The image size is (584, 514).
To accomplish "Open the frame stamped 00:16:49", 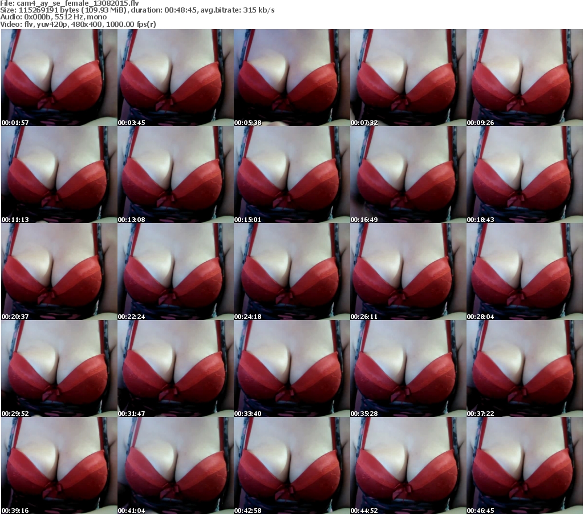I will 408,175.
